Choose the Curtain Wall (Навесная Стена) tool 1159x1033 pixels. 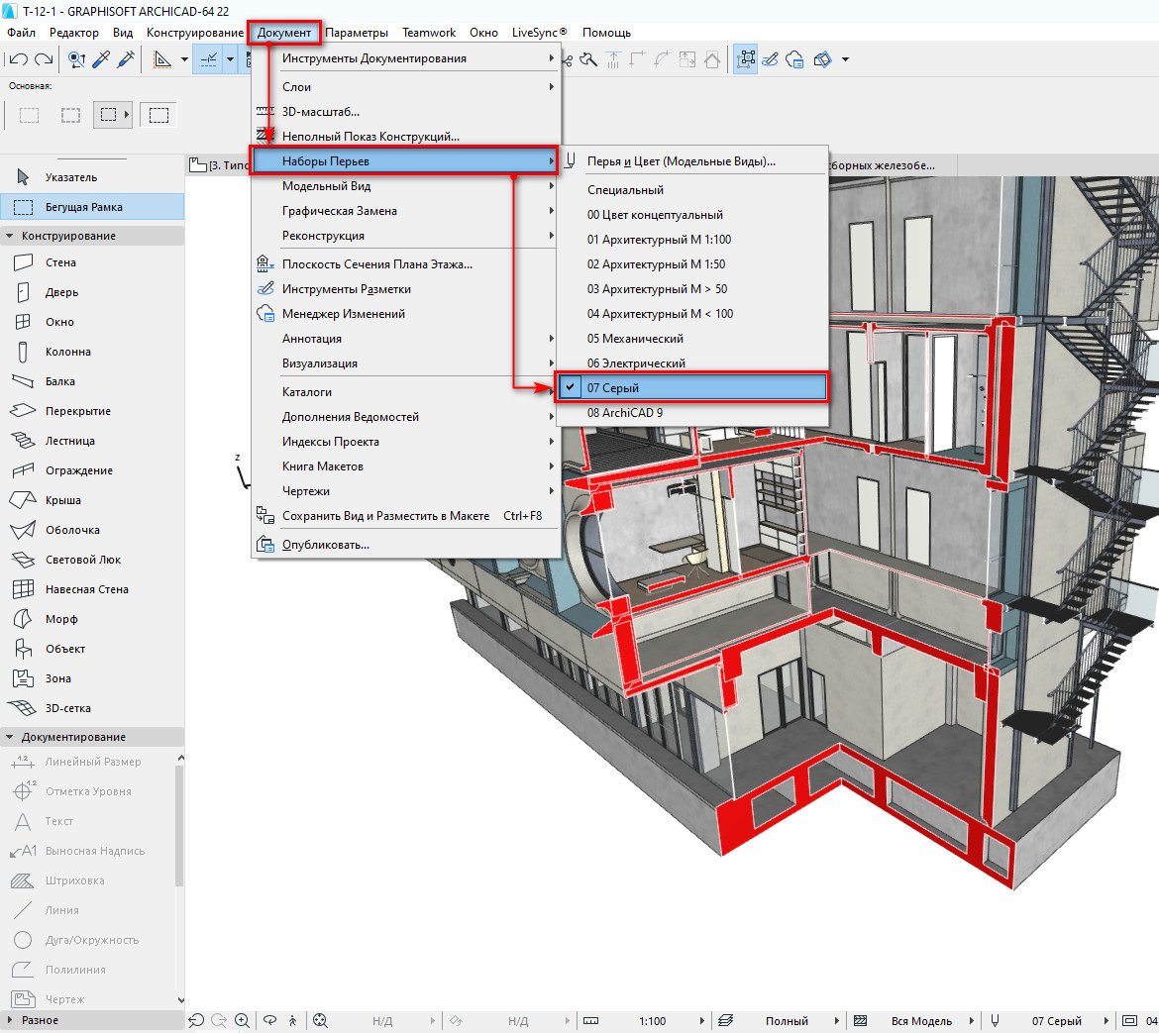86,589
